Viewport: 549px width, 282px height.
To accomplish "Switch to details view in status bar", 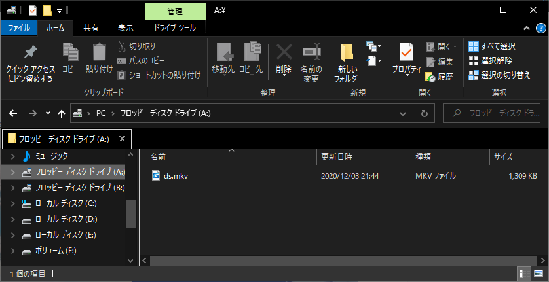I will tap(525, 273).
